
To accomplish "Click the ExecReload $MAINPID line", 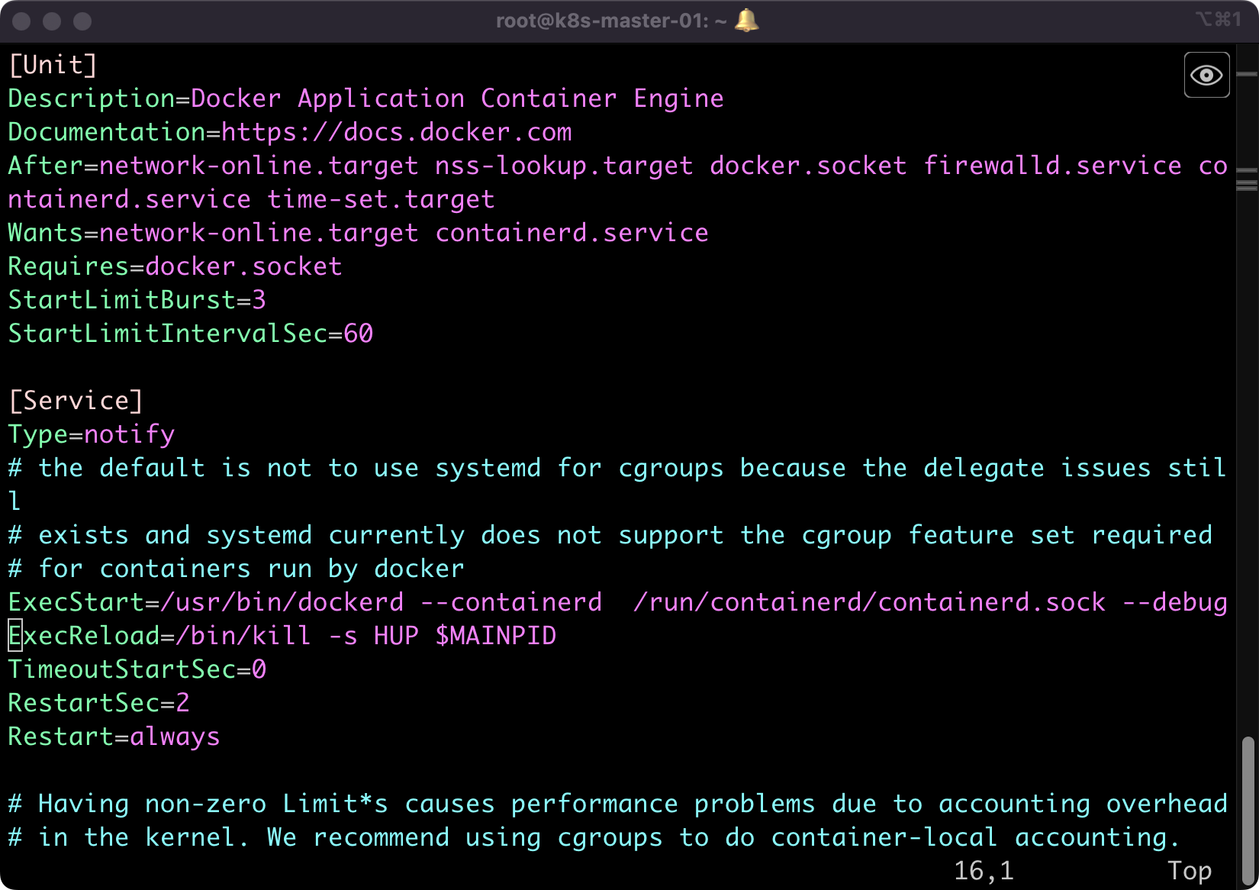I will (282, 635).
